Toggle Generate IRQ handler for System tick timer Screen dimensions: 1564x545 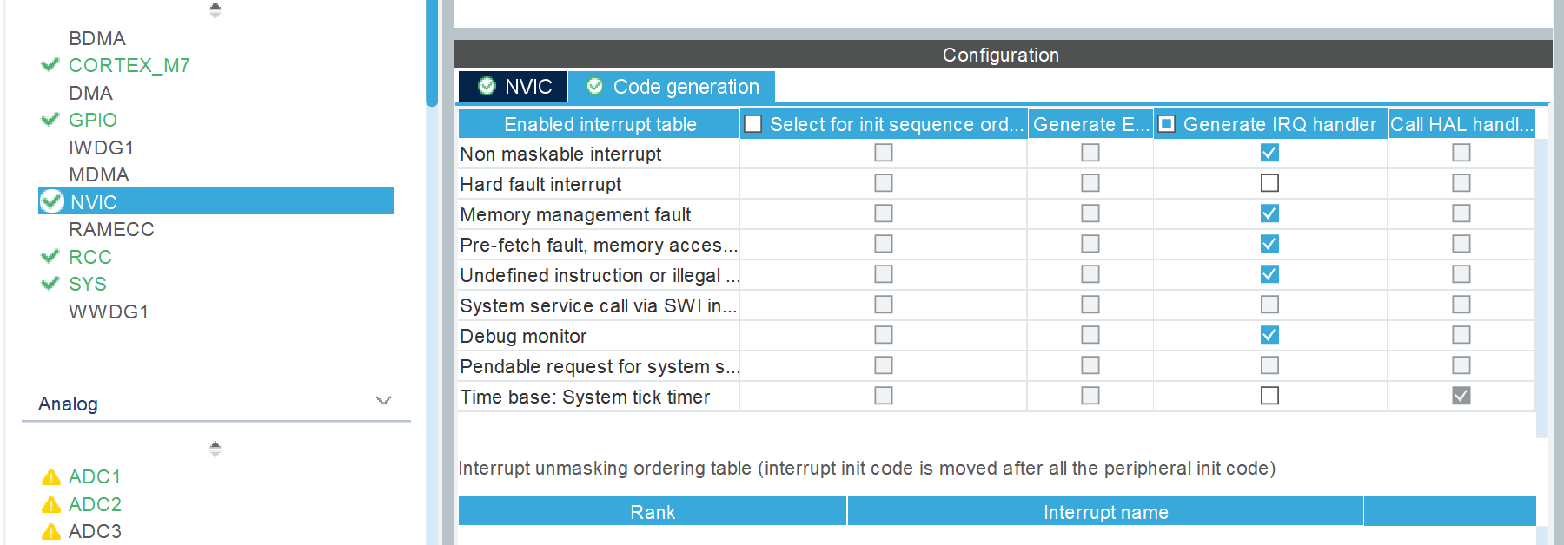(1269, 396)
